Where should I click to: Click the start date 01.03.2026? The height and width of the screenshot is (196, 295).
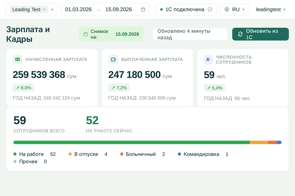[78, 10]
